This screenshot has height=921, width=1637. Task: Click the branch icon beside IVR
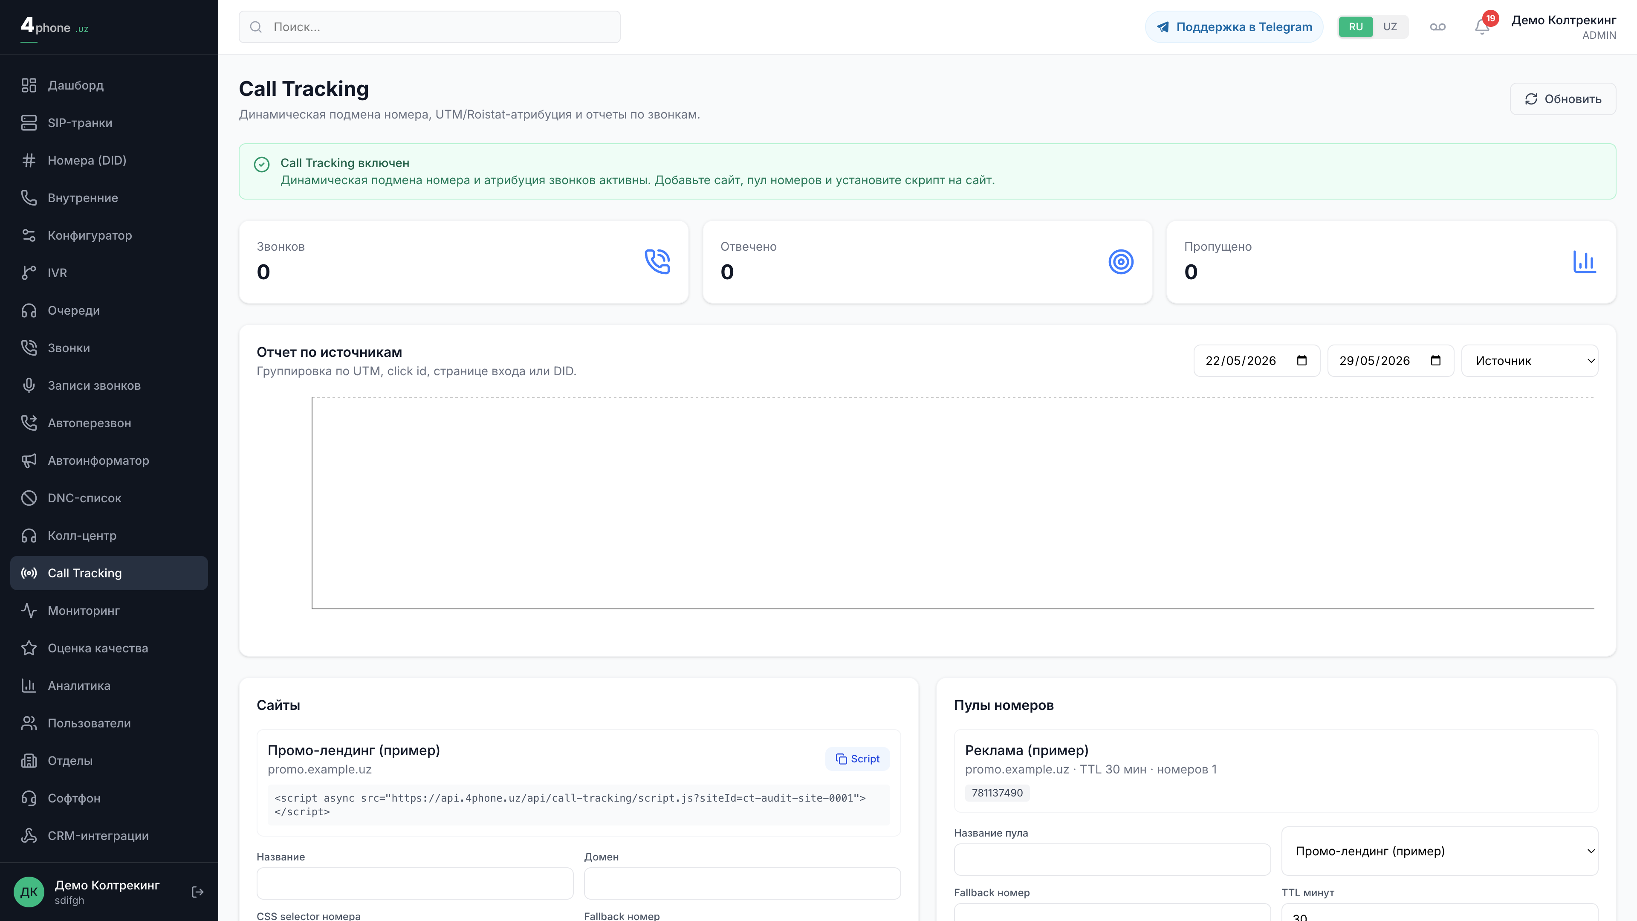click(29, 273)
